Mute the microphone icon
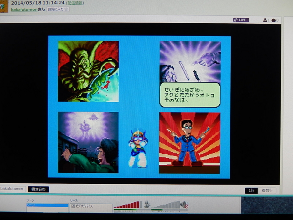 pyautogui.click(x=147, y=204)
